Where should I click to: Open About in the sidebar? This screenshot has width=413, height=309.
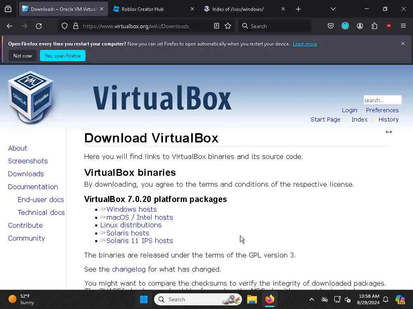coord(18,148)
